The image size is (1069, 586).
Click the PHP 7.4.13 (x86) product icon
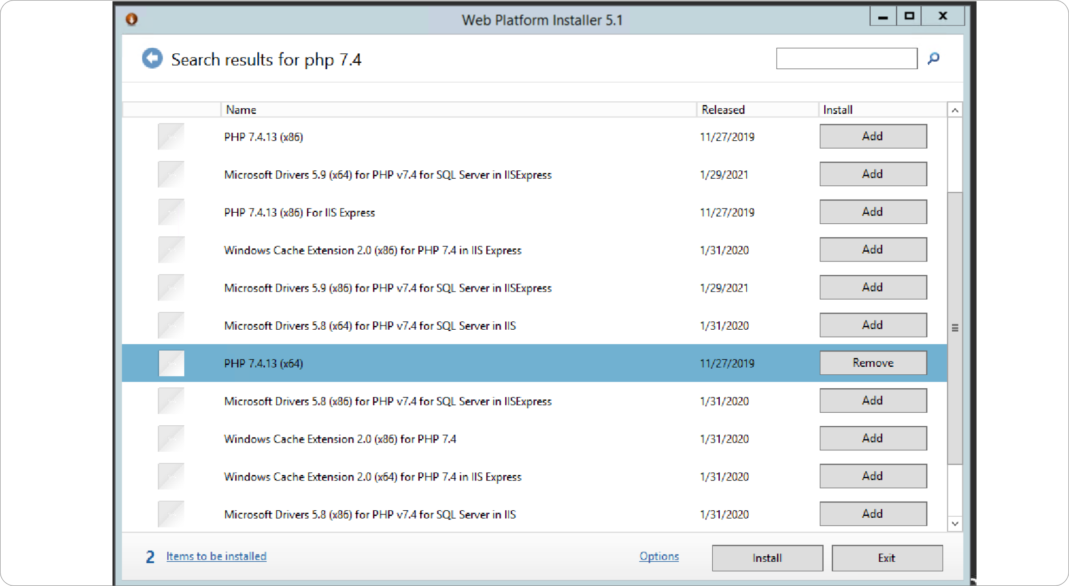click(x=171, y=137)
